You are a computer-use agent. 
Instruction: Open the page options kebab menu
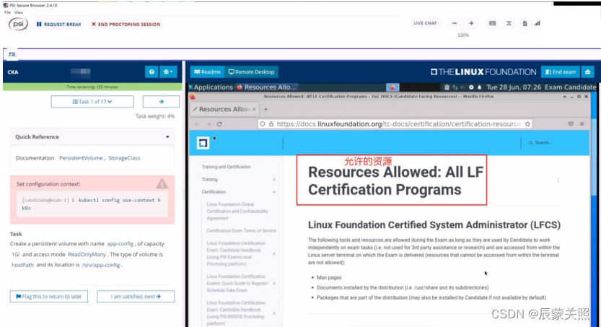pos(558,180)
